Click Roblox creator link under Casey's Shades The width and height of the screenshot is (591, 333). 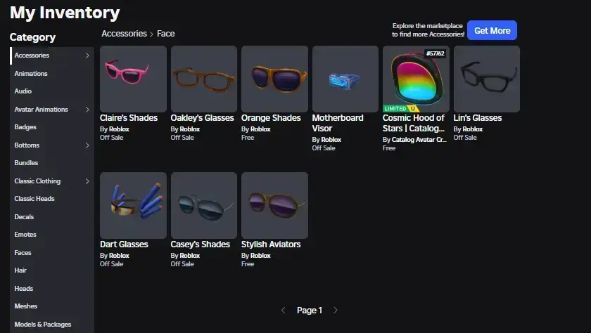pyautogui.click(x=190, y=256)
